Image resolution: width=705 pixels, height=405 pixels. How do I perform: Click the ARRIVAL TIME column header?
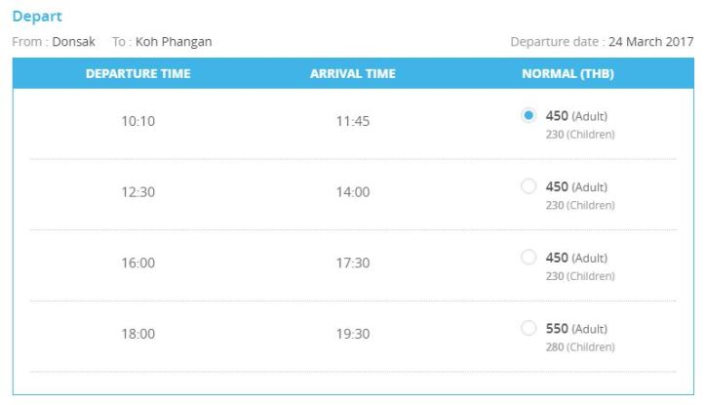click(353, 73)
